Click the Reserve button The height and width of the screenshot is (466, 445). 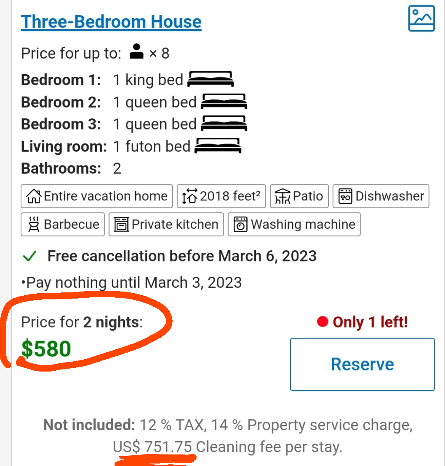pyautogui.click(x=362, y=365)
